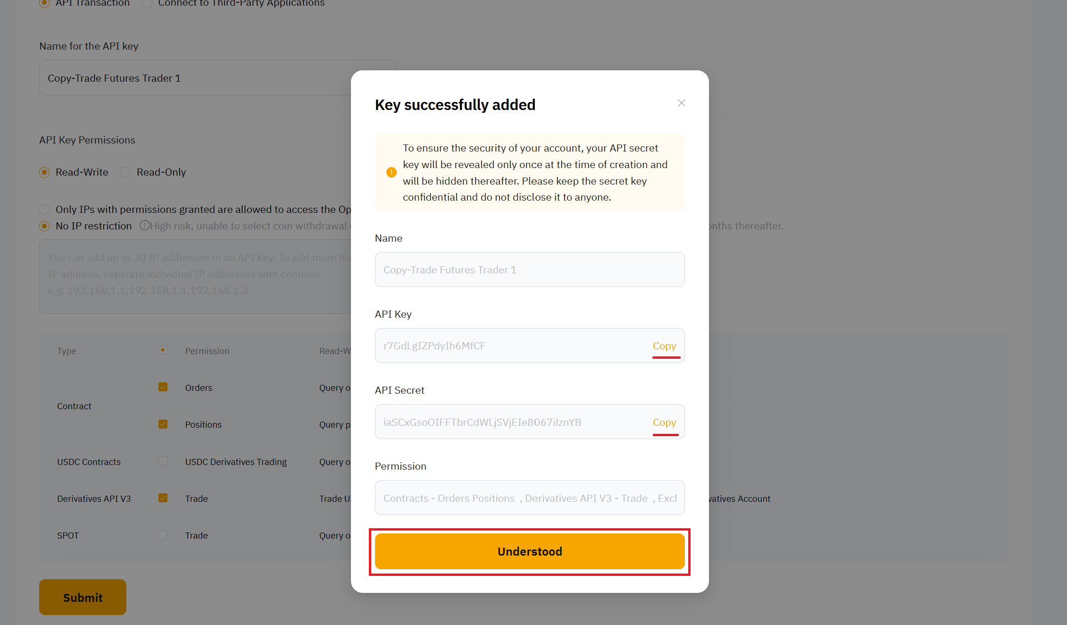Copy the API Key value
This screenshot has width=1067, height=625.
(664, 346)
